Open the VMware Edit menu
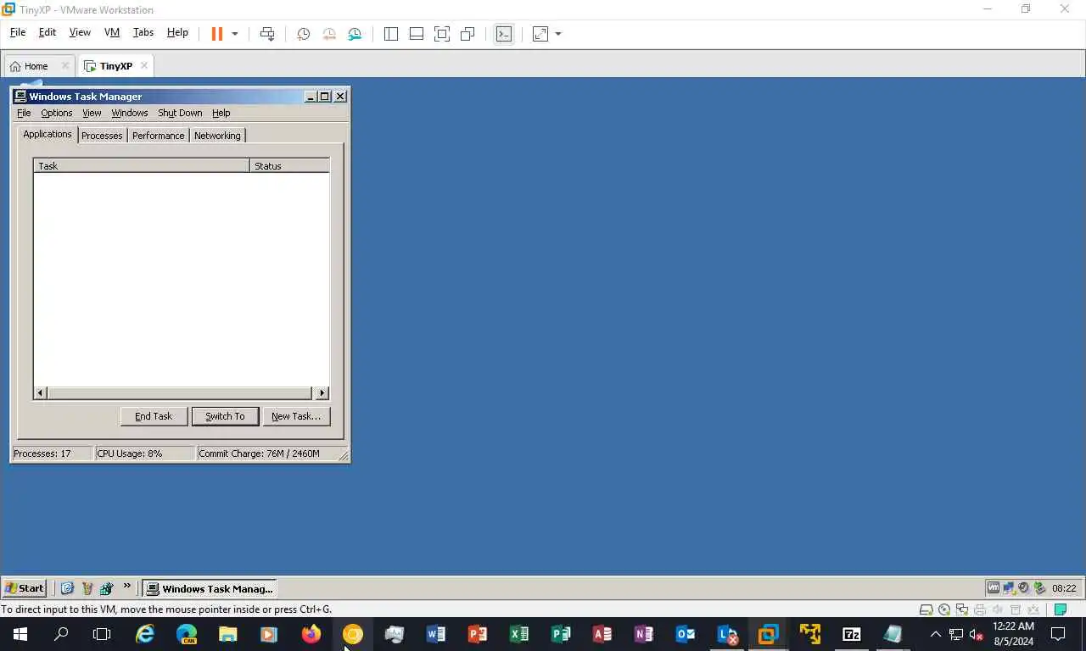This screenshot has width=1086, height=651. (x=48, y=32)
